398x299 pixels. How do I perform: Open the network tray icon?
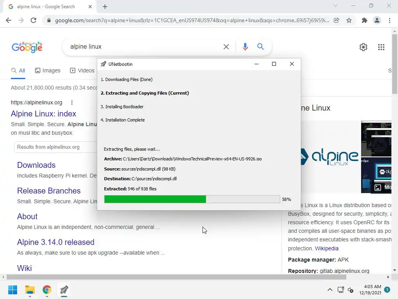click(340, 290)
